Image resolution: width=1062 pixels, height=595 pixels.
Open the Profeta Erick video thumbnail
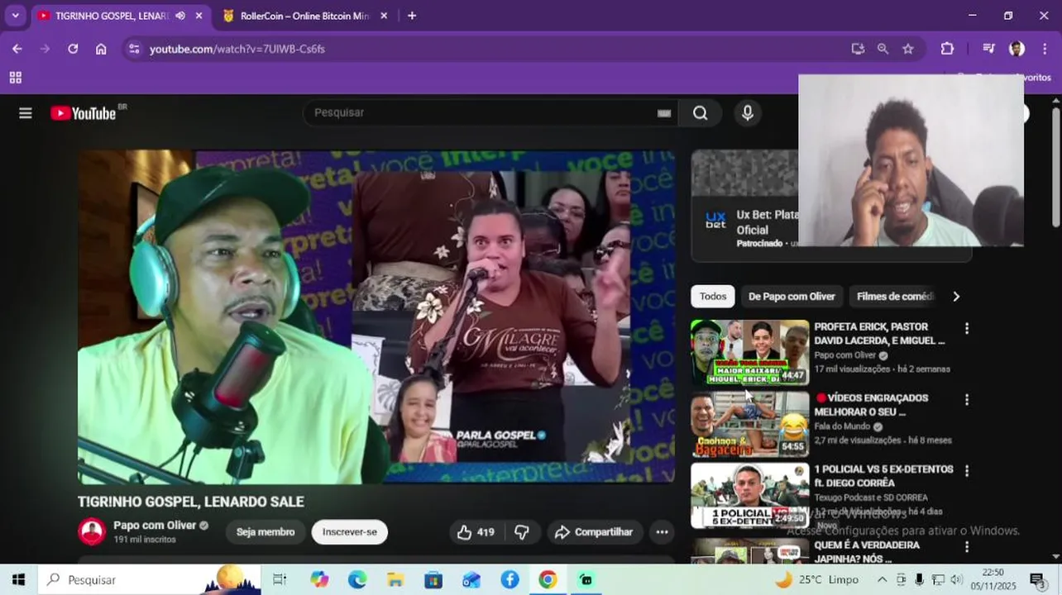749,353
